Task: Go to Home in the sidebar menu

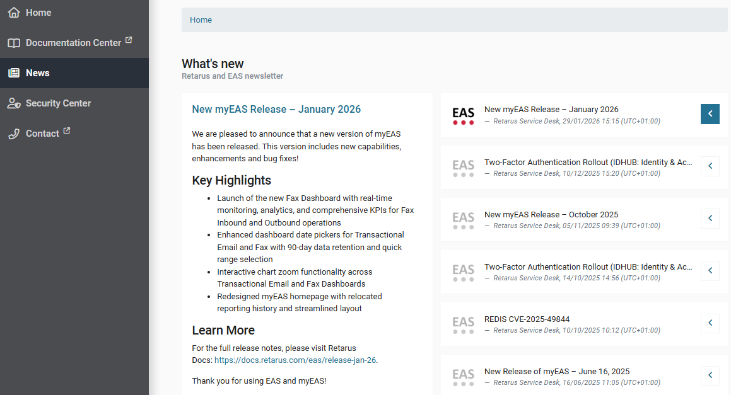Action: (38, 13)
